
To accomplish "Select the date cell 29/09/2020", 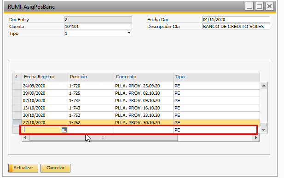I will pyautogui.click(x=45, y=93).
